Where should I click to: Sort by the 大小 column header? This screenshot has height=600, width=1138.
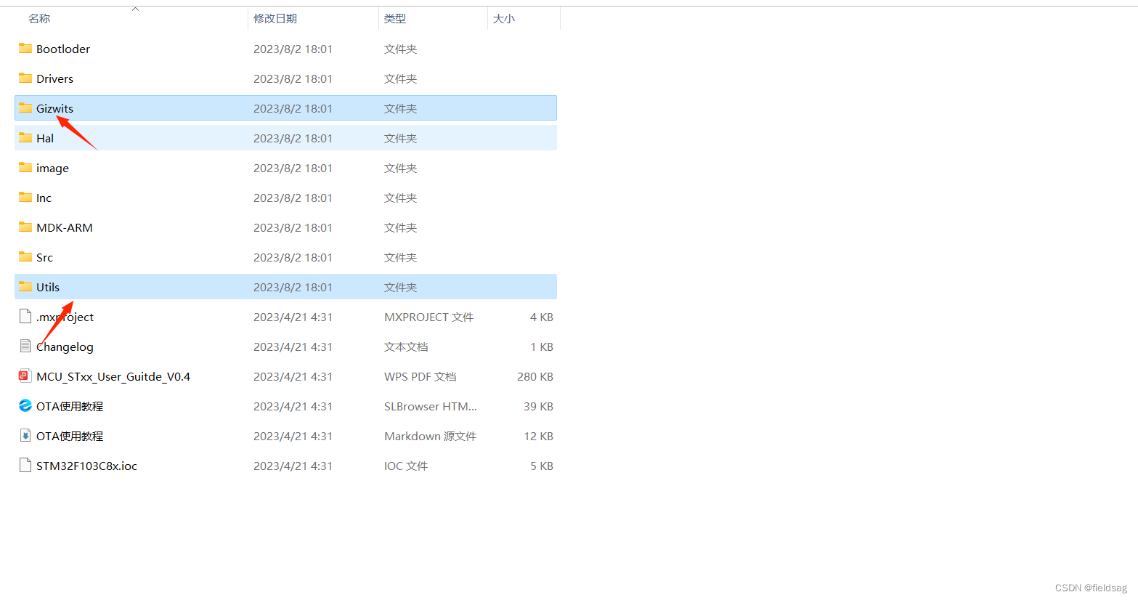point(504,19)
